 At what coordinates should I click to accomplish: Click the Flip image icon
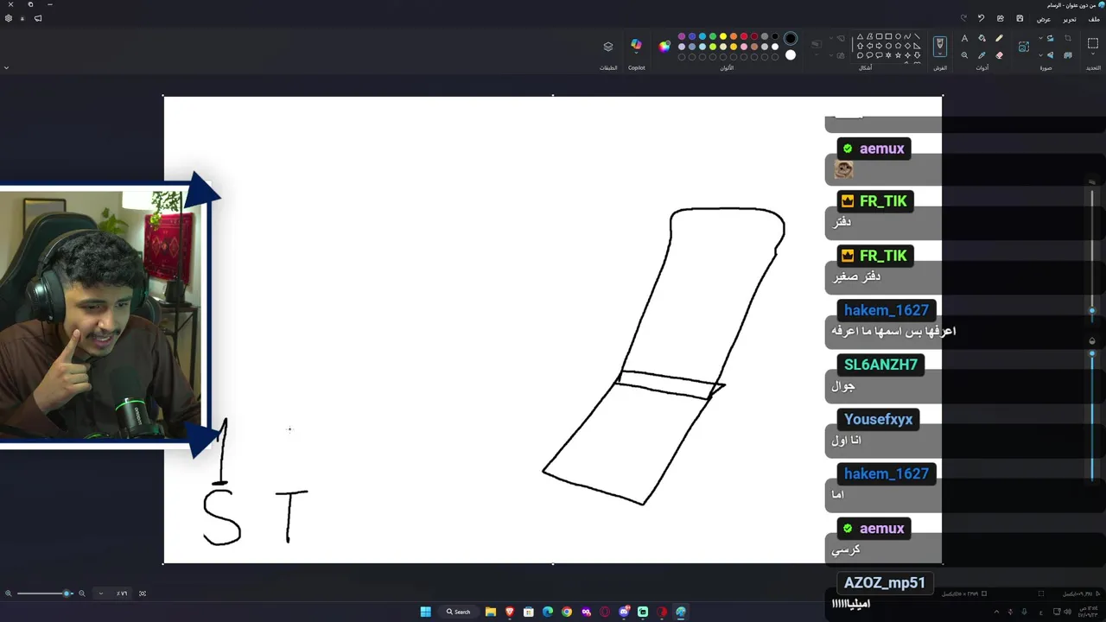click(x=1050, y=55)
